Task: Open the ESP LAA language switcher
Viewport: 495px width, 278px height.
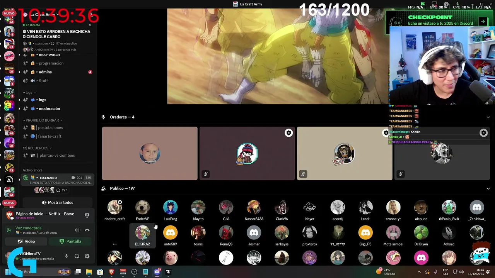Action: pyautogui.click(x=445, y=272)
